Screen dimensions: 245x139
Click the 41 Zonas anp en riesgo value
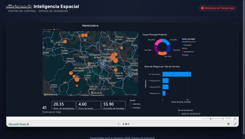click(x=44, y=108)
